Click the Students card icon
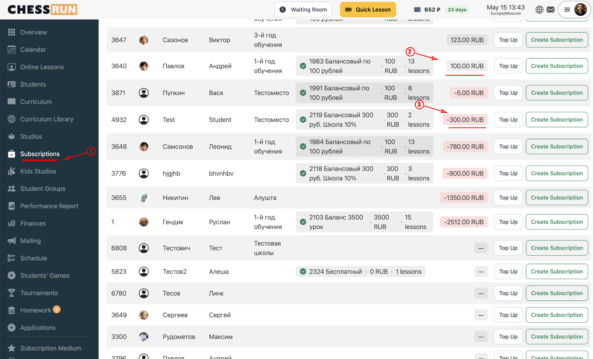Viewport: 594px width, 359px height. click(x=12, y=84)
